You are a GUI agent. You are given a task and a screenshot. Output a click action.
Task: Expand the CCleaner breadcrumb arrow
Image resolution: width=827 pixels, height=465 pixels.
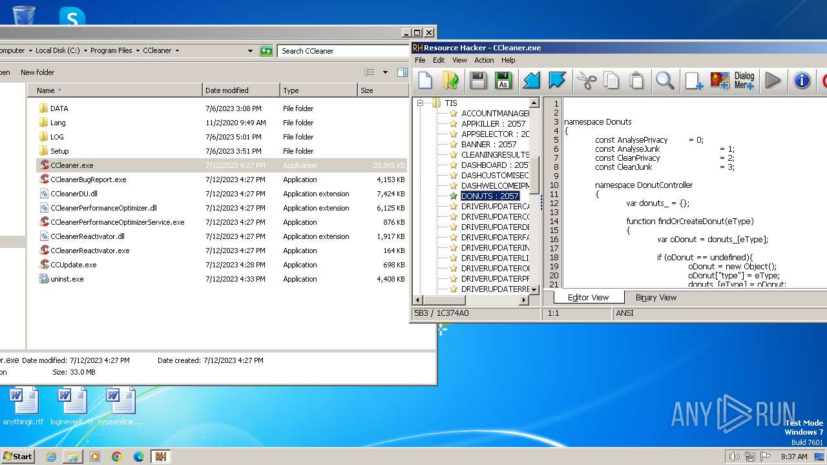click(177, 50)
